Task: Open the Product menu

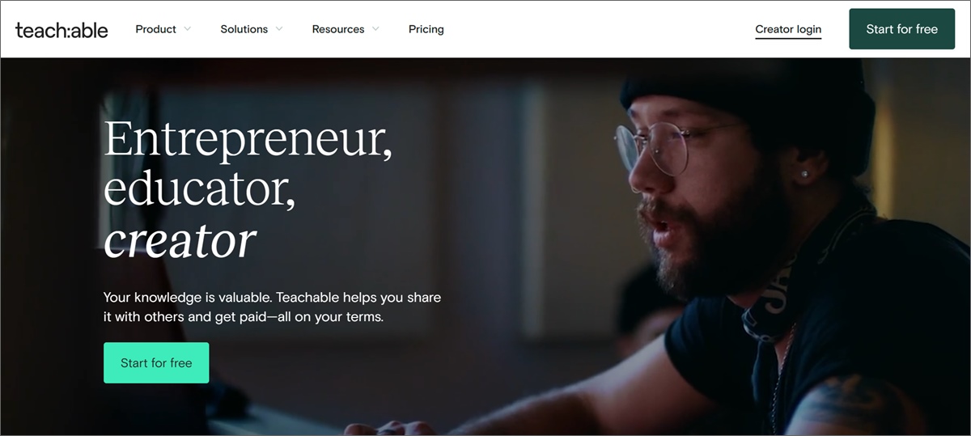Action: (x=155, y=29)
